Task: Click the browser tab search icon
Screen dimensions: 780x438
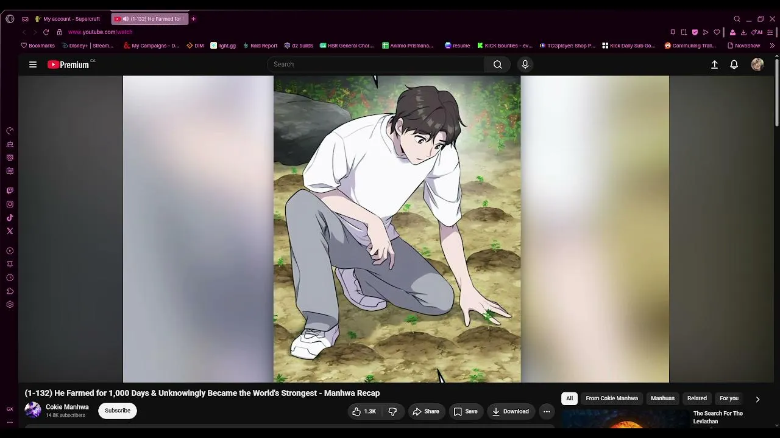Action: [737, 19]
